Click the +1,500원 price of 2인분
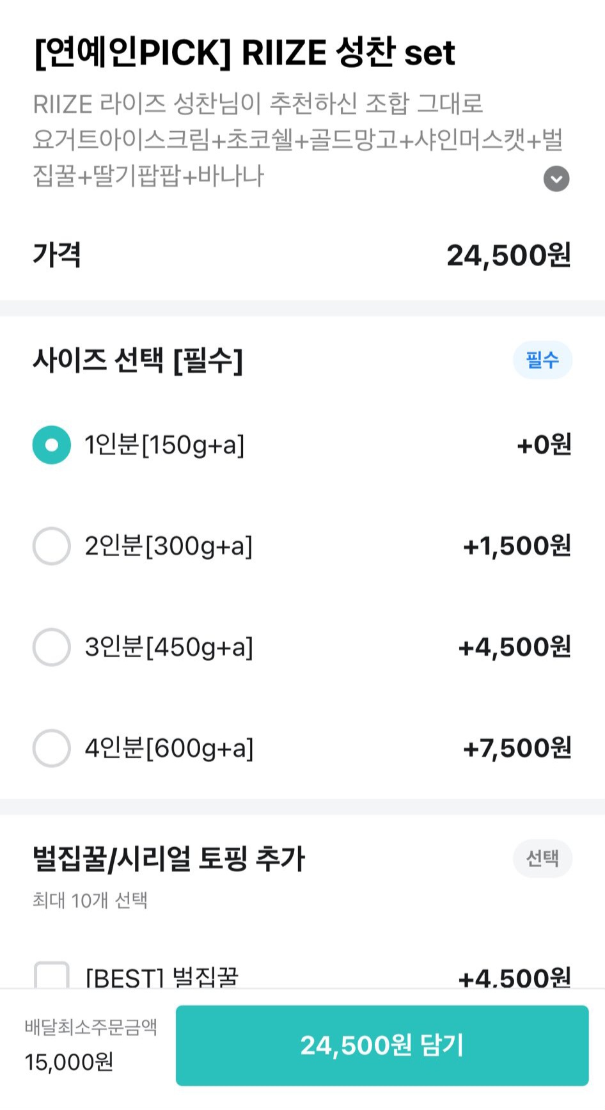This screenshot has width=605, height=1110. tap(517, 546)
